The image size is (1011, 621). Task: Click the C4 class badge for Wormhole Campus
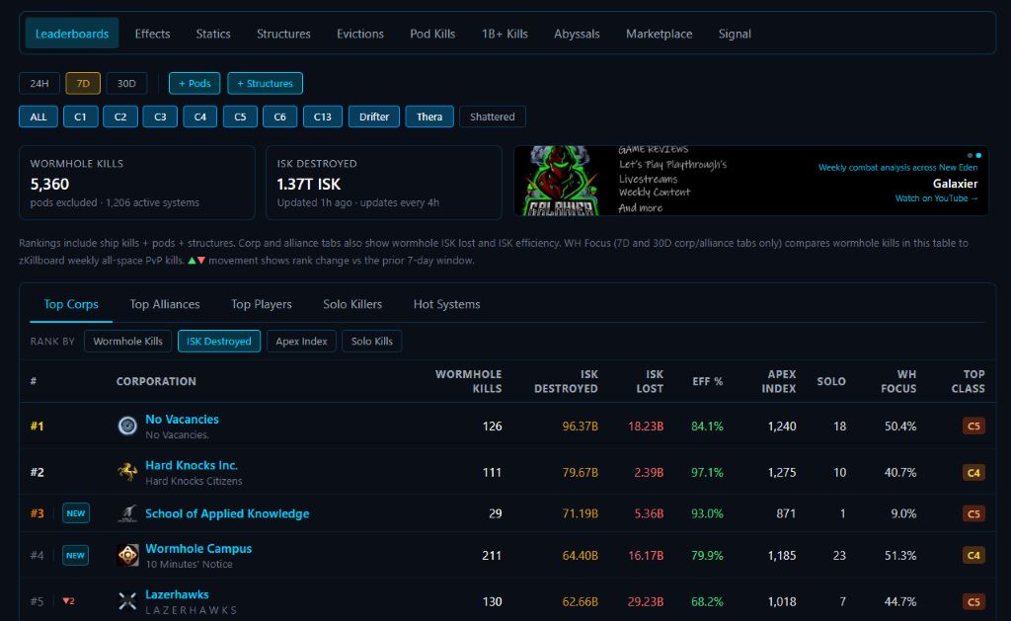[x=973, y=555]
